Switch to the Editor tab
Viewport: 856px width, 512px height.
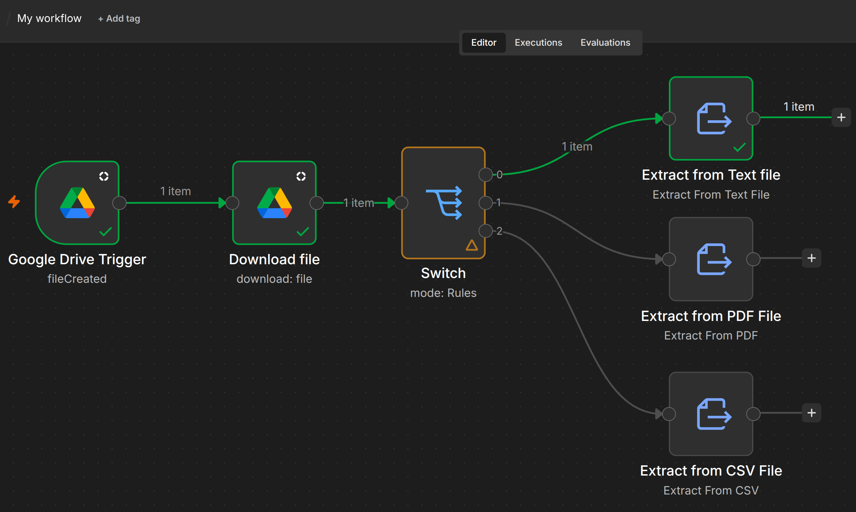pyautogui.click(x=484, y=42)
